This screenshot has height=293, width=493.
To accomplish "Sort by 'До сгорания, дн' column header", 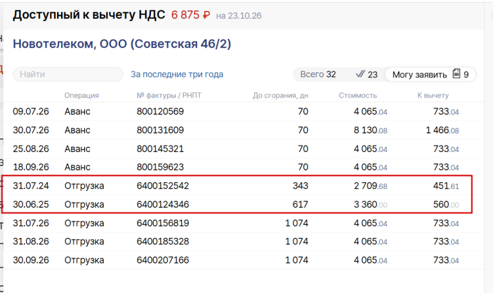I will 281,96.
